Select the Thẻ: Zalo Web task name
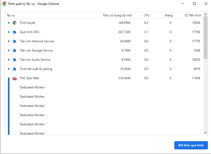 point(29,78)
